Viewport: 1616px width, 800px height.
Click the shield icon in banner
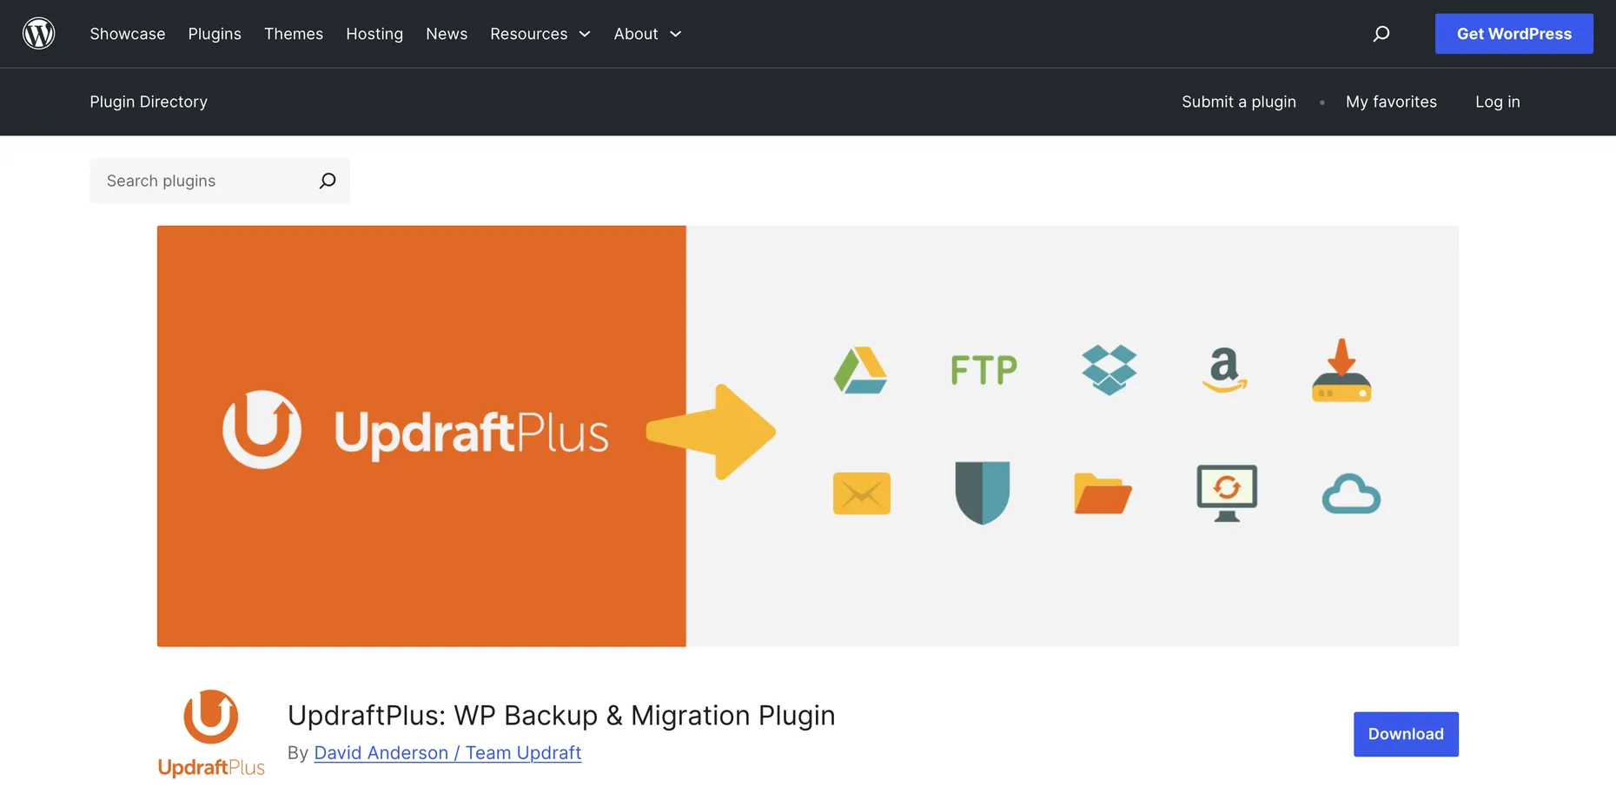(x=983, y=493)
